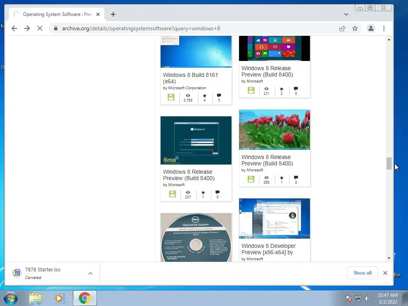408x306 pixels.
Task: Click favorites star with 4 count
Action: click(x=204, y=96)
